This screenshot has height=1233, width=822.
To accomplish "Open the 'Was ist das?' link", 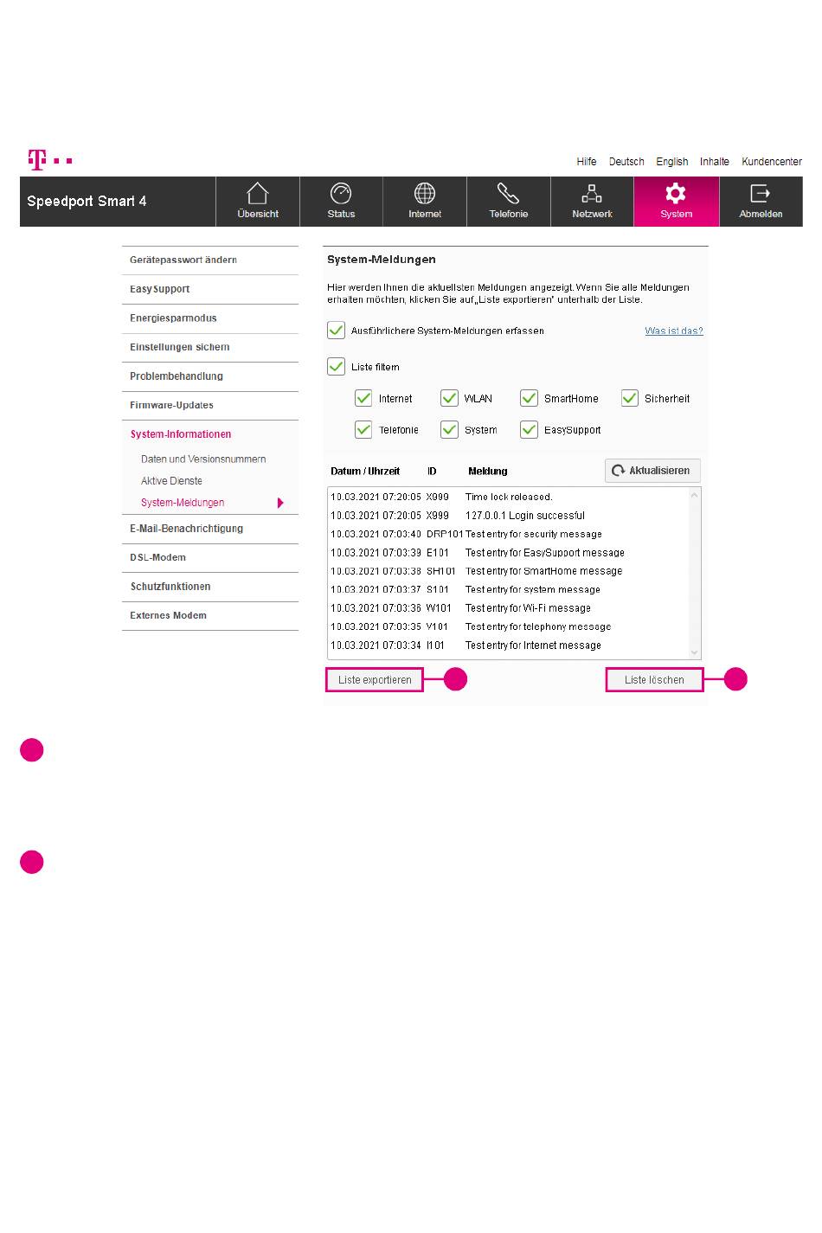I will click(674, 331).
